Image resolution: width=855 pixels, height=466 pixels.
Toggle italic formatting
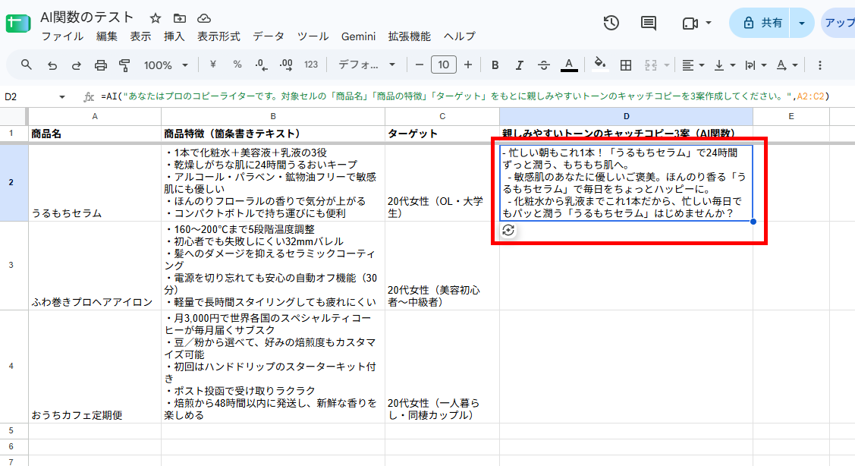519,65
